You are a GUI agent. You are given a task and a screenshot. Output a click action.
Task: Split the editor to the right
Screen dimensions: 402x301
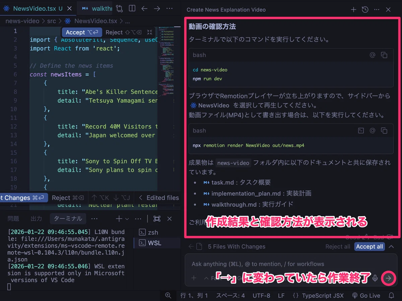(x=132, y=8)
